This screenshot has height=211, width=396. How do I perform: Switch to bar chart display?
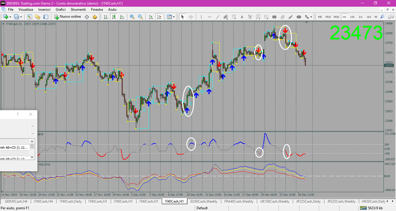[106, 17]
